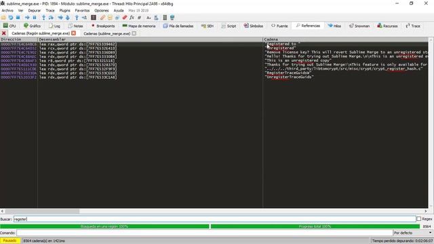Switch to the Snowman tab
434x244 pixels.
tap(359, 26)
